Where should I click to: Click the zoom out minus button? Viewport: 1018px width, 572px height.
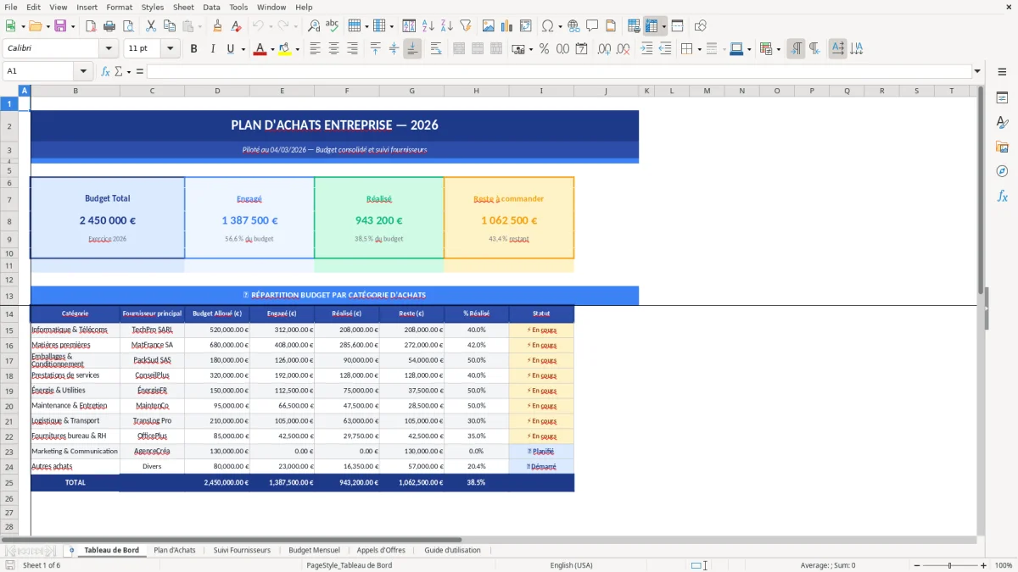click(916, 565)
